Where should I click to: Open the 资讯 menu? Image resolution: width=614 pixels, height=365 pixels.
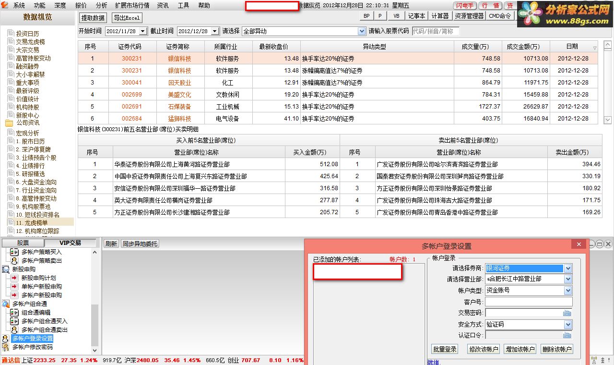(x=163, y=6)
